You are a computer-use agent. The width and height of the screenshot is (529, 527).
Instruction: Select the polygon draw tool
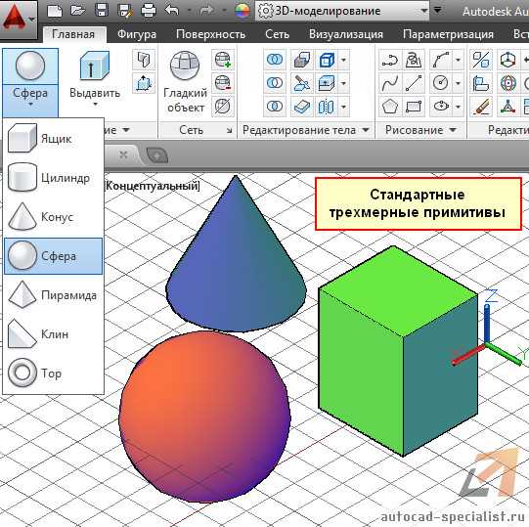tap(390, 107)
